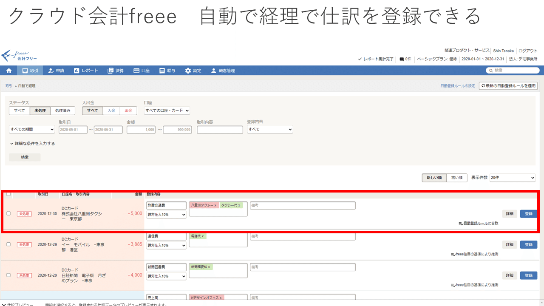544x306 pixels.
Task: Click the 検索 button
Action: coord(25,157)
